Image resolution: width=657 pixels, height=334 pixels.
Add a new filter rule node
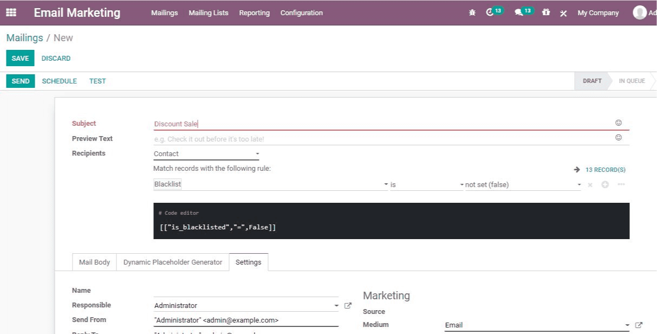point(605,185)
